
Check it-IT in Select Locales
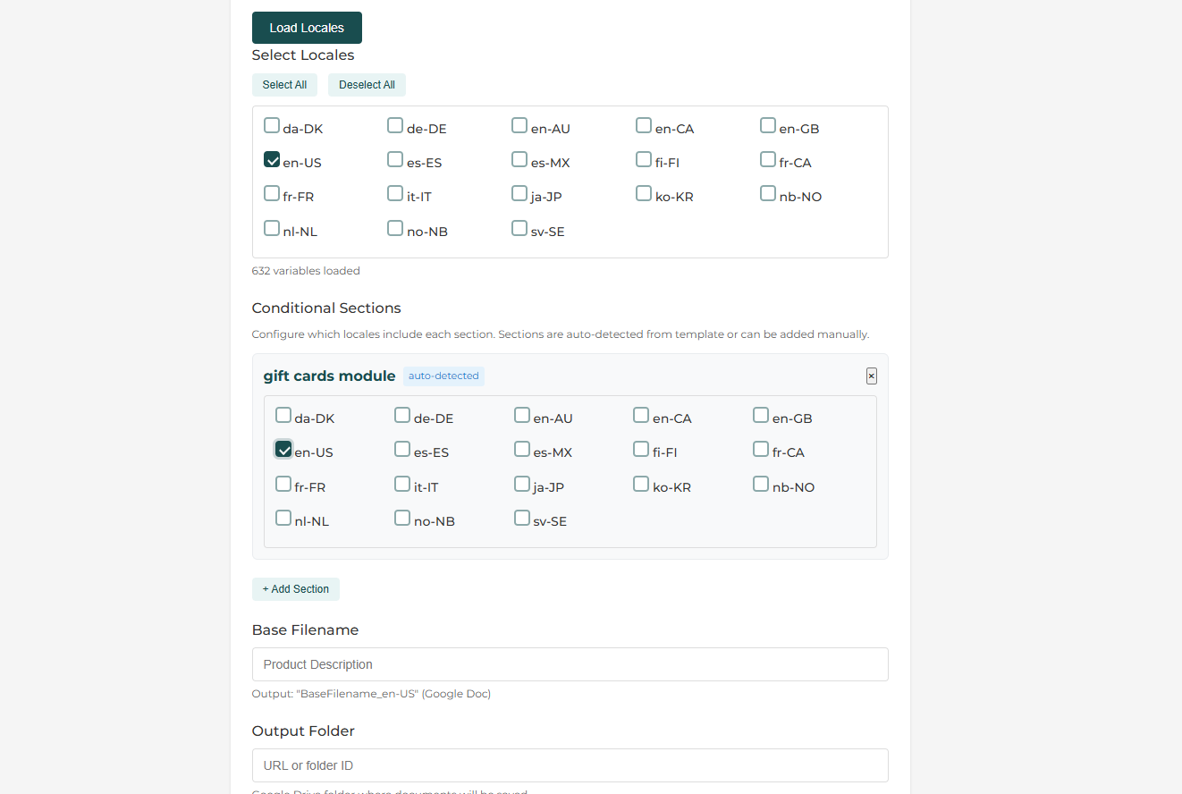pos(395,193)
